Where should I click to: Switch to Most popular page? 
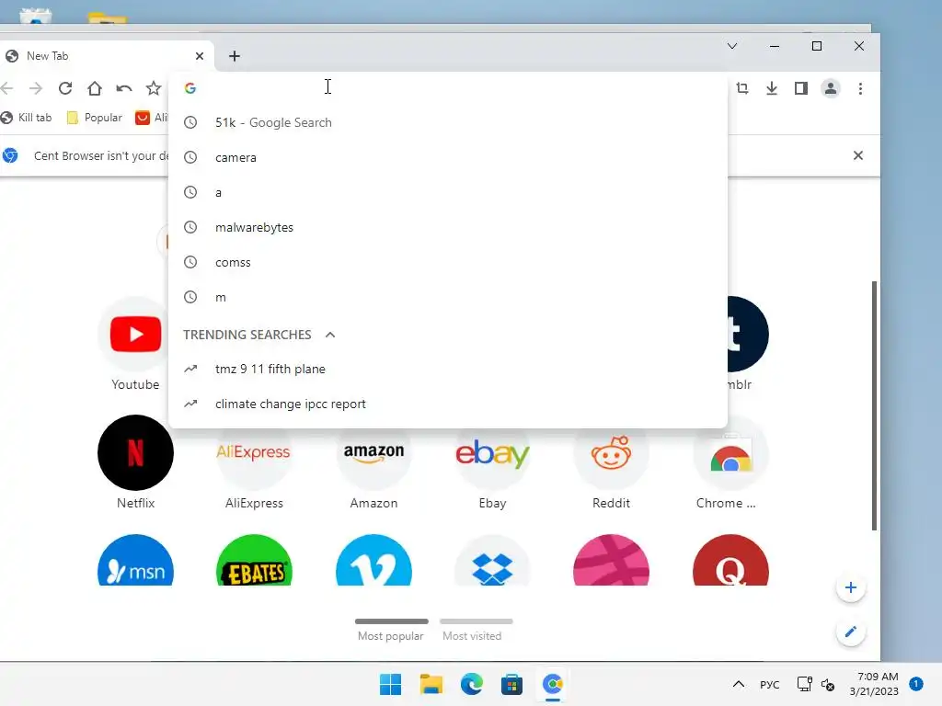click(x=391, y=630)
